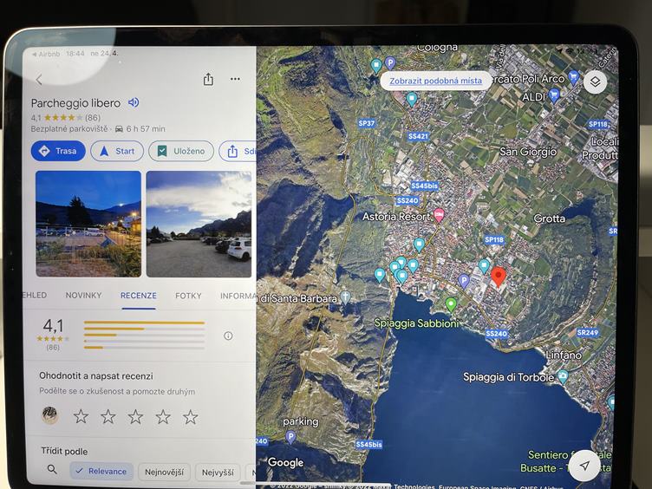Rate with the fifth star
The image size is (652, 489).
tap(191, 416)
